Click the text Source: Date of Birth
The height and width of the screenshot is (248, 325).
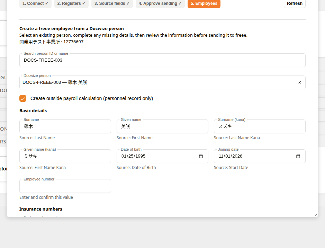point(136,168)
